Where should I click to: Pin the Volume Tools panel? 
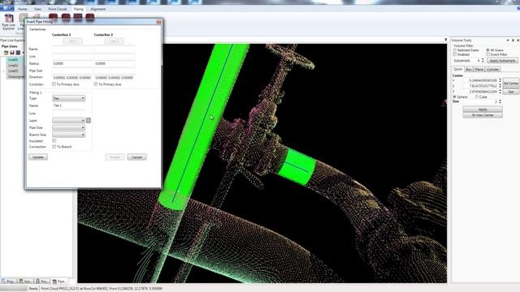pyautogui.click(x=513, y=41)
